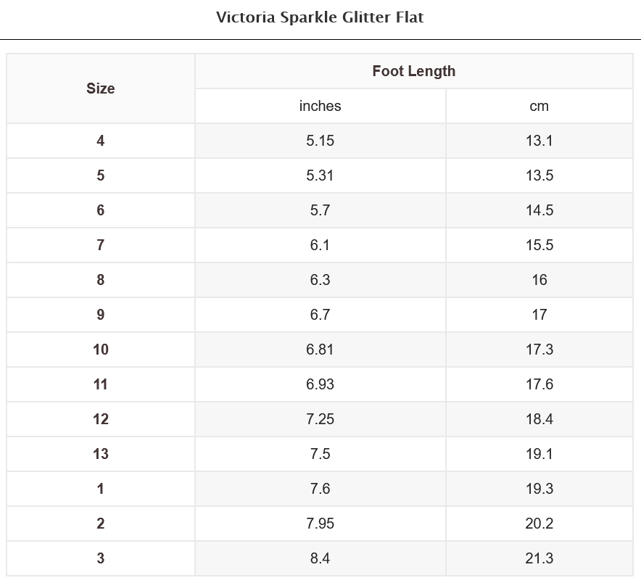
Task: Click the Foot Length header cell
Action: 413,71
